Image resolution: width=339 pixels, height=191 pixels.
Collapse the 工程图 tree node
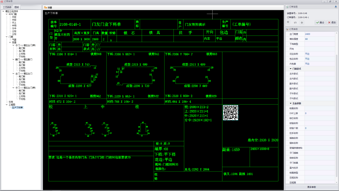pos(7,104)
